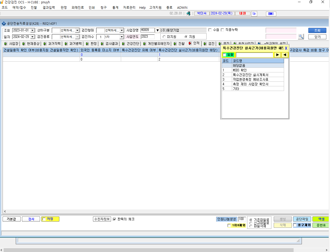The image size is (330, 252).
Task: Click the blue 조회 button
Action: pos(317,30)
